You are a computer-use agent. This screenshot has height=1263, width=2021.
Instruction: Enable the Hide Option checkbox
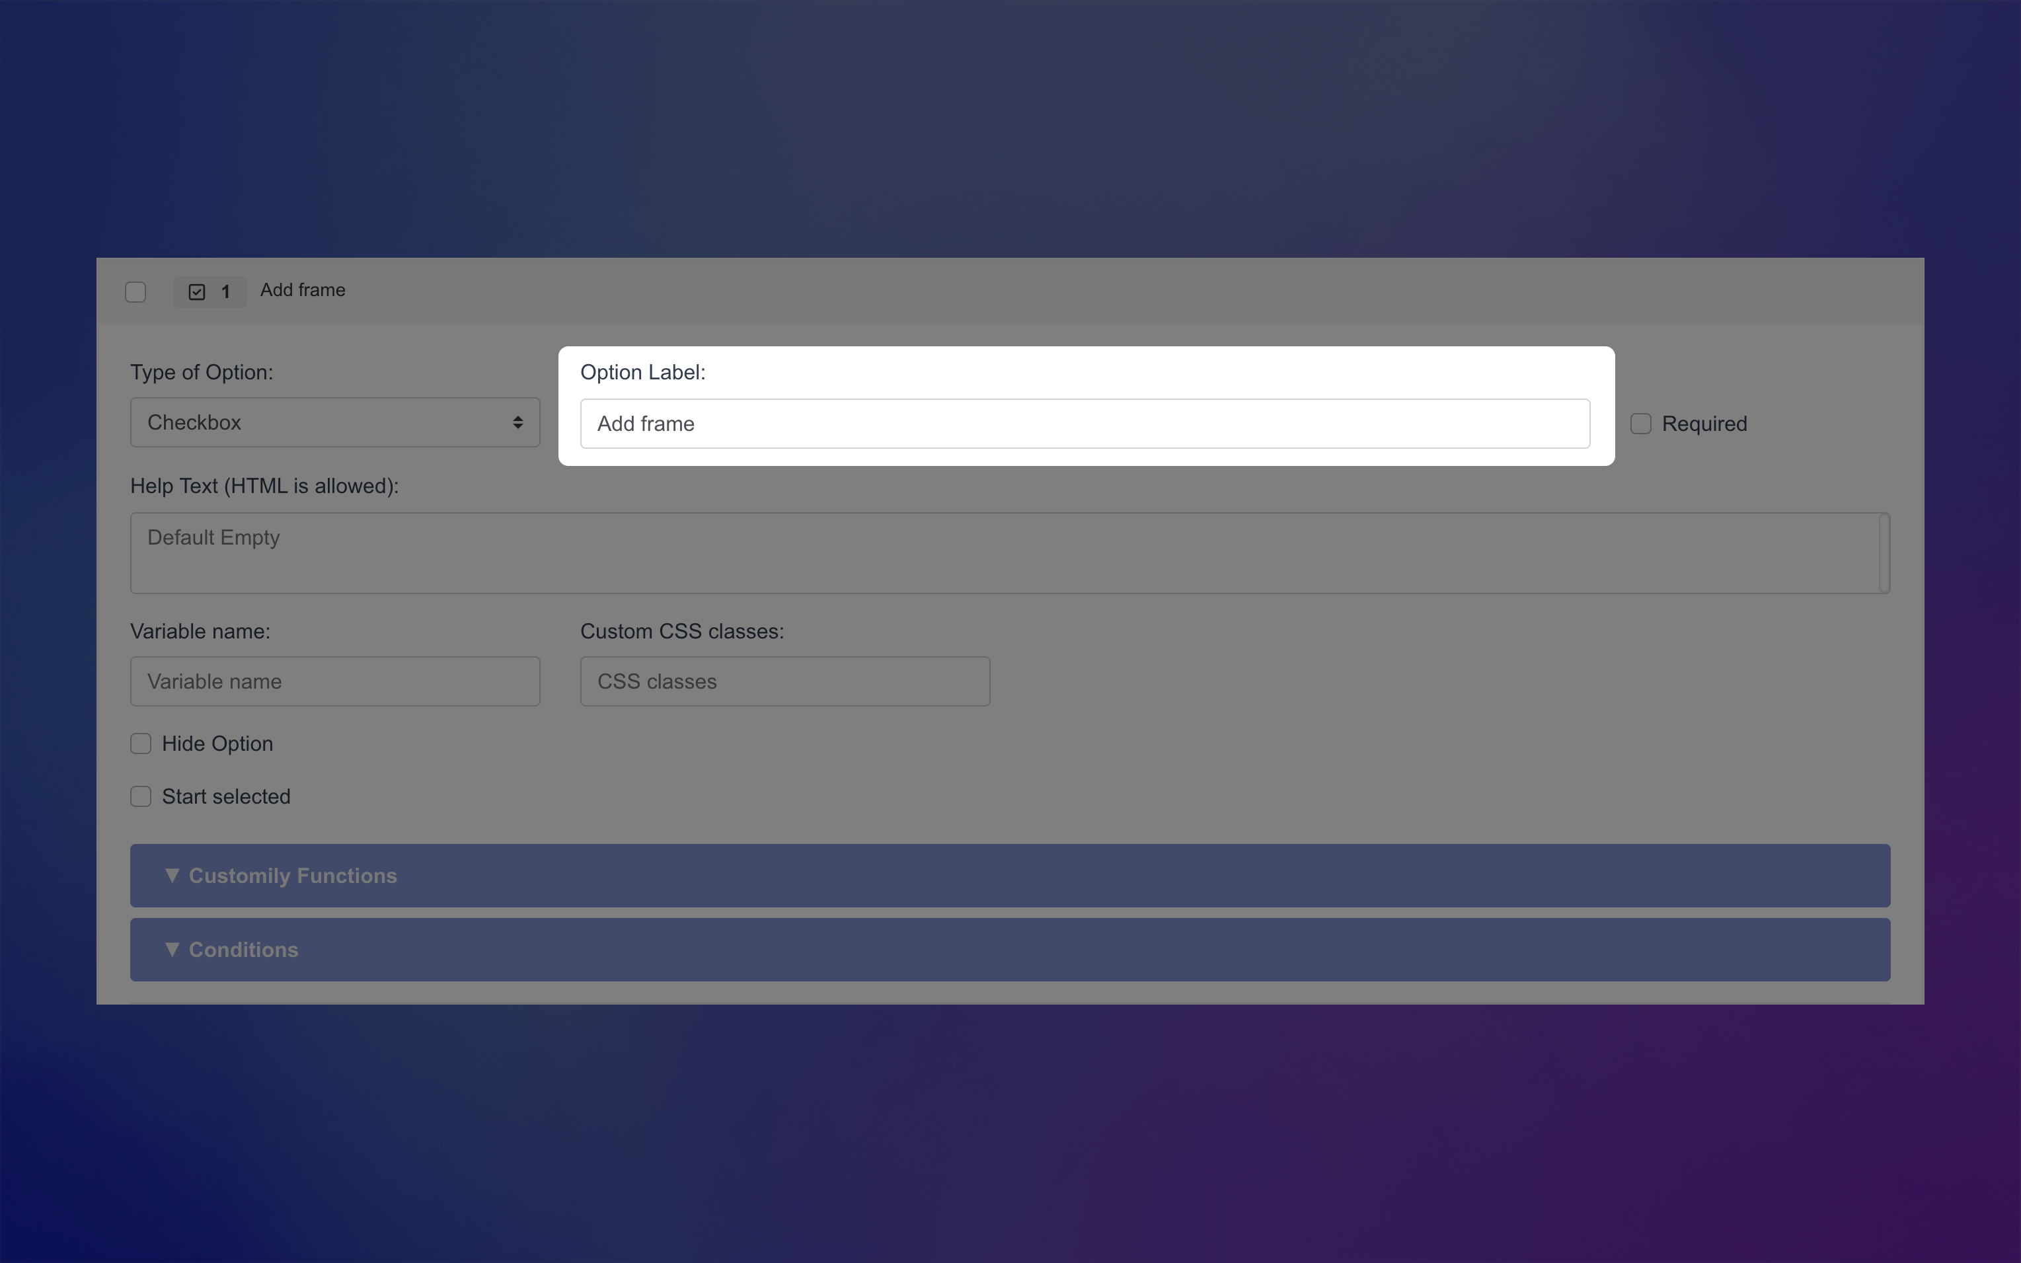(x=140, y=744)
